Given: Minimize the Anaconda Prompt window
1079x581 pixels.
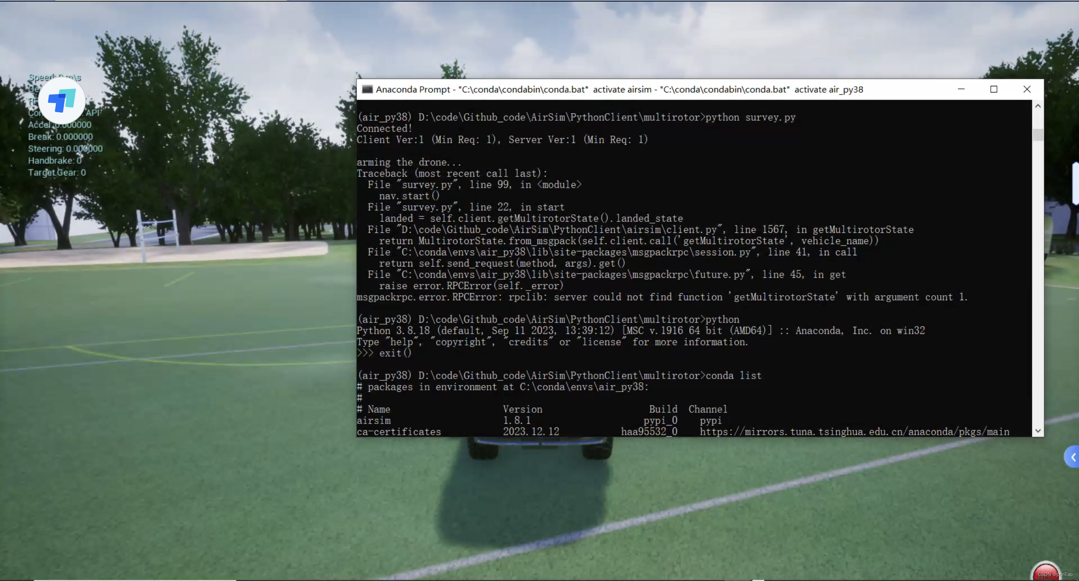Looking at the screenshot, I should click(961, 89).
